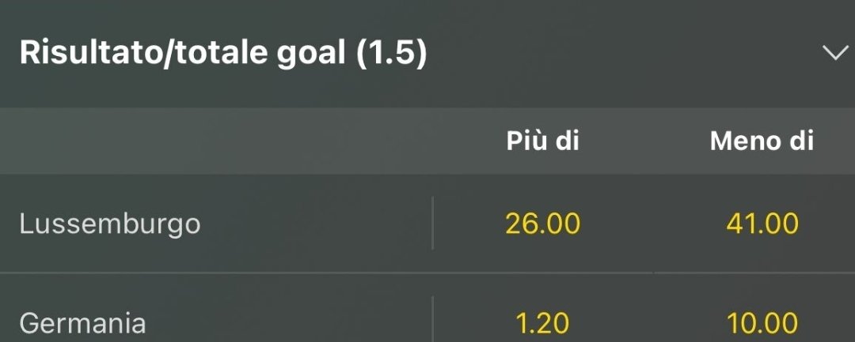Tap the 10.00 price in the Germania row
855x342 pixels.
pos(762,323)
